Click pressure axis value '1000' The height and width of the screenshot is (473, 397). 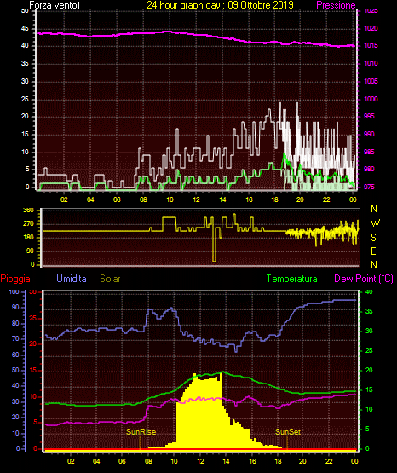tap(371, 99)
